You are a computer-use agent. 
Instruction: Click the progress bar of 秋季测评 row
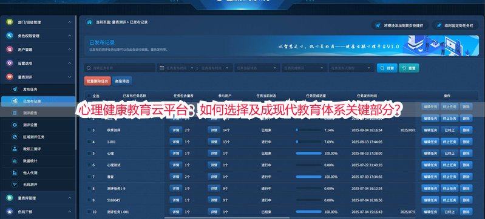(x=308, y=130)
